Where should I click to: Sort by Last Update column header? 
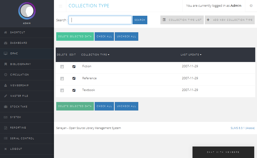tap(191, 55)
